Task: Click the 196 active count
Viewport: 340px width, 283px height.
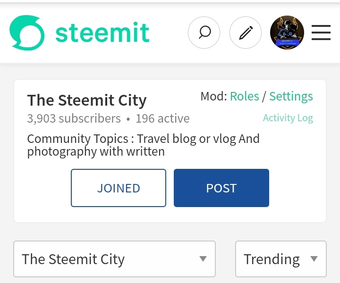Action: click(x=162, y=118)
